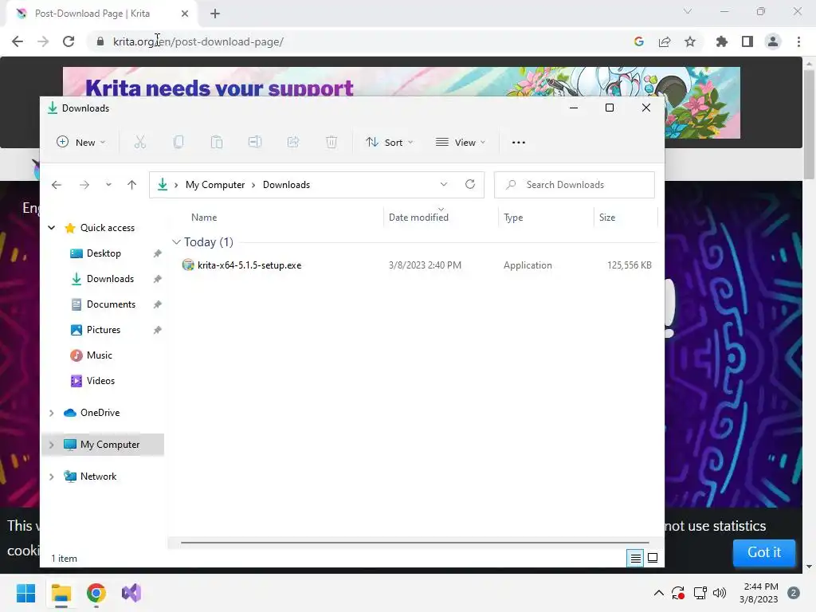Open Visual Studio from taskbar

coord(131,593)
